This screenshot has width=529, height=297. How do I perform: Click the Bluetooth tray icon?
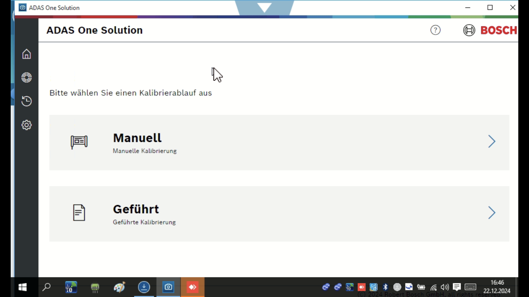[x=385, y=287]
